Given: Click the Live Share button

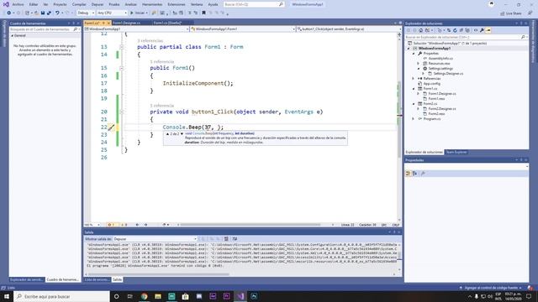Looking at the screenshot, I should 511,13.
